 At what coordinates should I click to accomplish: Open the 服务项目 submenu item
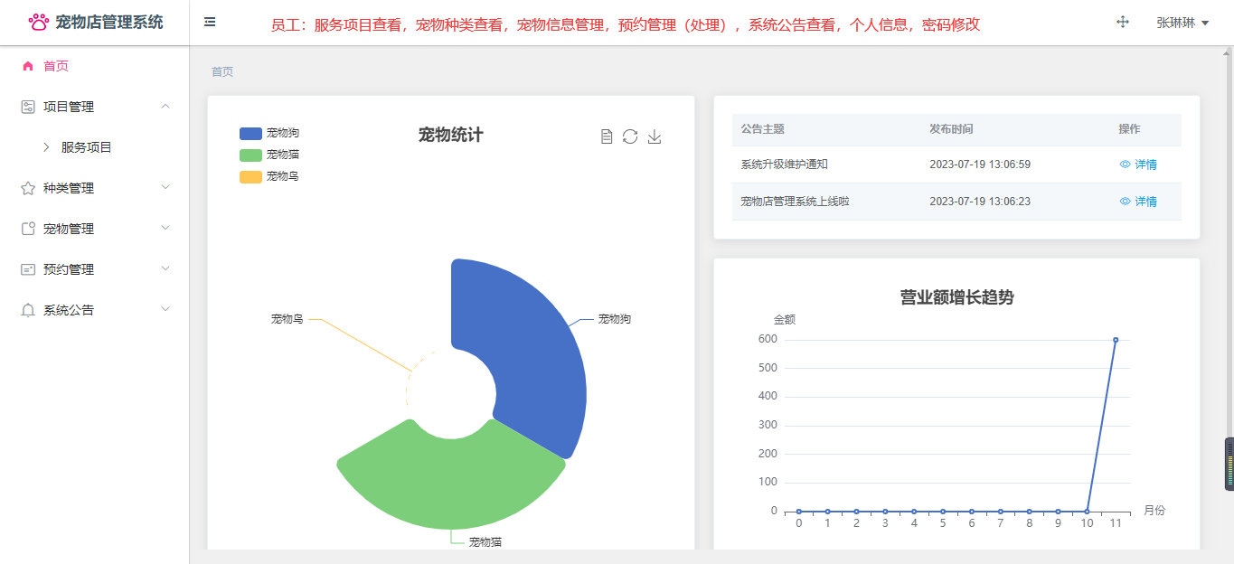[86, 147]
